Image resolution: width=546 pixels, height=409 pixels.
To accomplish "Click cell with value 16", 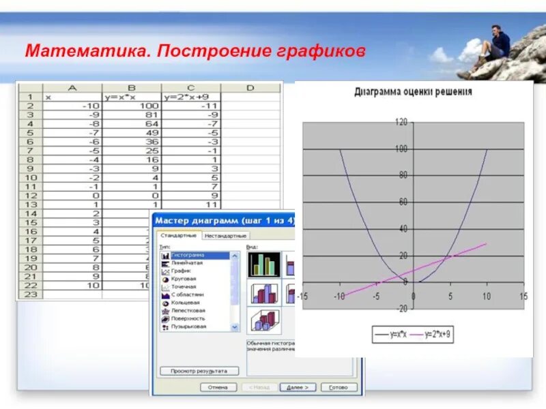I will click(x=132, y=160).
